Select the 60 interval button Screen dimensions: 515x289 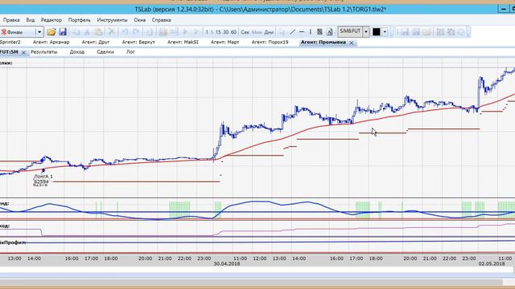(233, 32)
